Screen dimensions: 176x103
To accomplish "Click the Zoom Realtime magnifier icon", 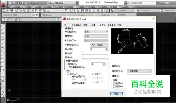I will pyautogui.click(x=70, y=10).
